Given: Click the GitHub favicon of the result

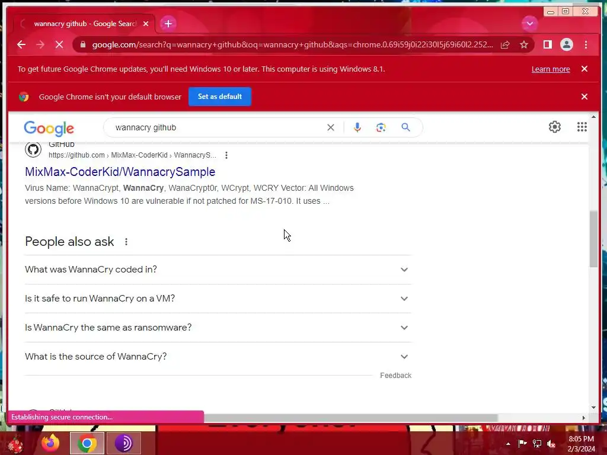Looking at the screenshot, I should (x=33, y=149).
